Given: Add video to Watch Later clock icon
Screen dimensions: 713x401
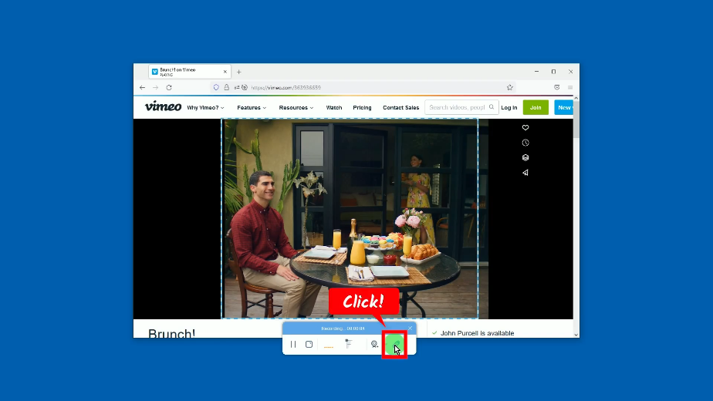Looking at the screenshot, I should 525,143.
